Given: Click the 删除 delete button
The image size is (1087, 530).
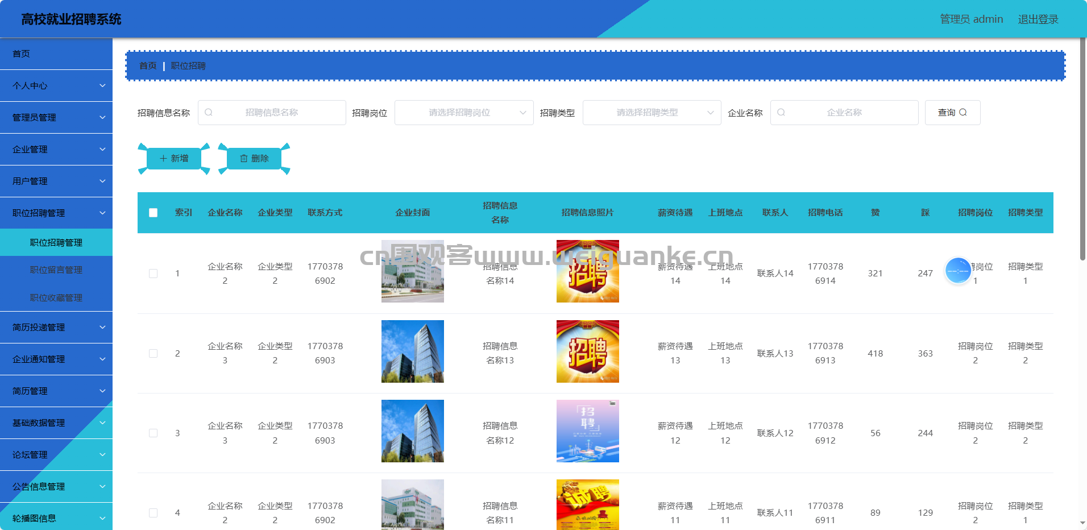Looking at the screenshot, I should click(254, 159).
